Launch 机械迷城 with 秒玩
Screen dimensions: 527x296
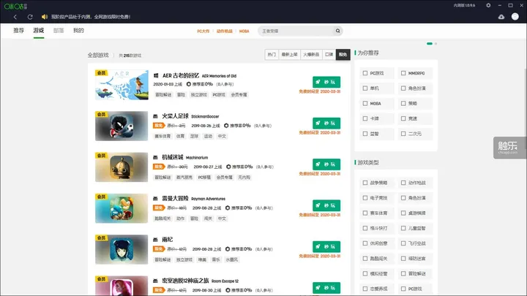(x=326, y=164)
